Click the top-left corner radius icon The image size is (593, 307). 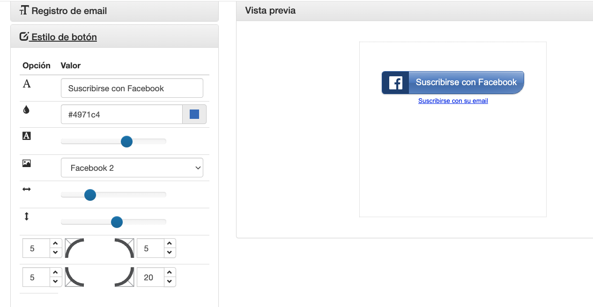[74, 248]
